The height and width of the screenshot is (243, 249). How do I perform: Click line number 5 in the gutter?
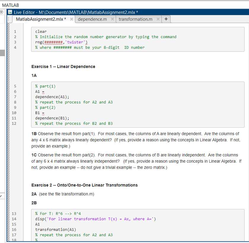(15, 86)
